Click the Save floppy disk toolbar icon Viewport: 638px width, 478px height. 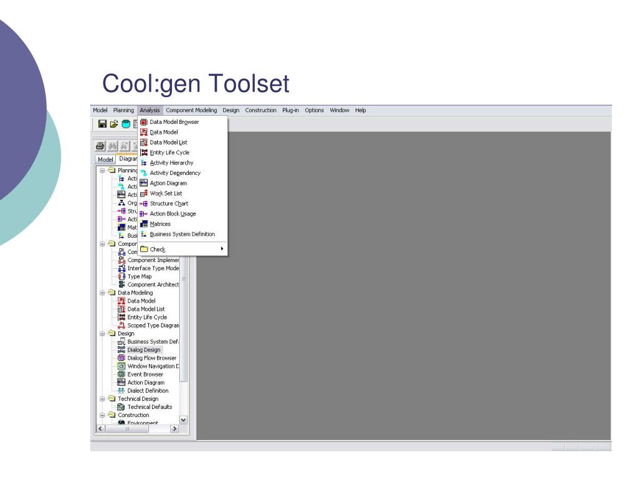pos(103,124)
